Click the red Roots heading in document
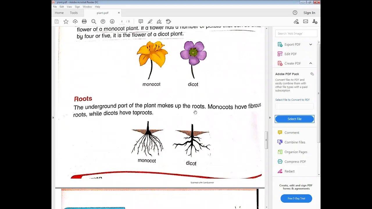This screenshot has width=372, height=209. pos(83,99)
